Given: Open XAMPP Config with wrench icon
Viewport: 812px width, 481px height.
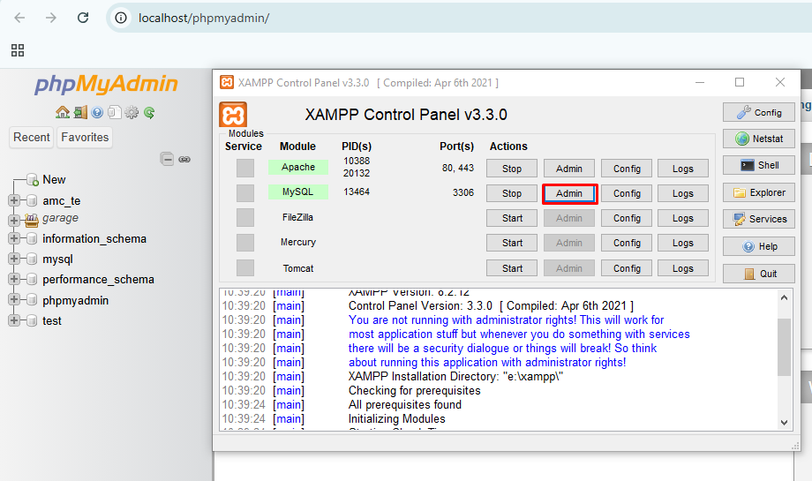Looking at the screenshot, I should pos(759,112).
